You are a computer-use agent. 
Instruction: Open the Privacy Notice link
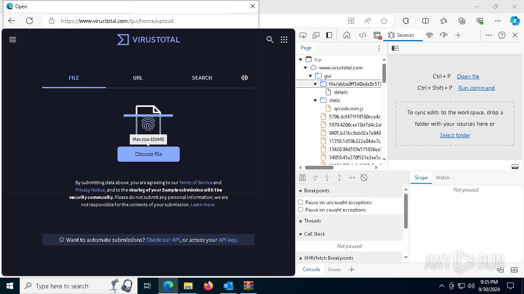(90, 190)
